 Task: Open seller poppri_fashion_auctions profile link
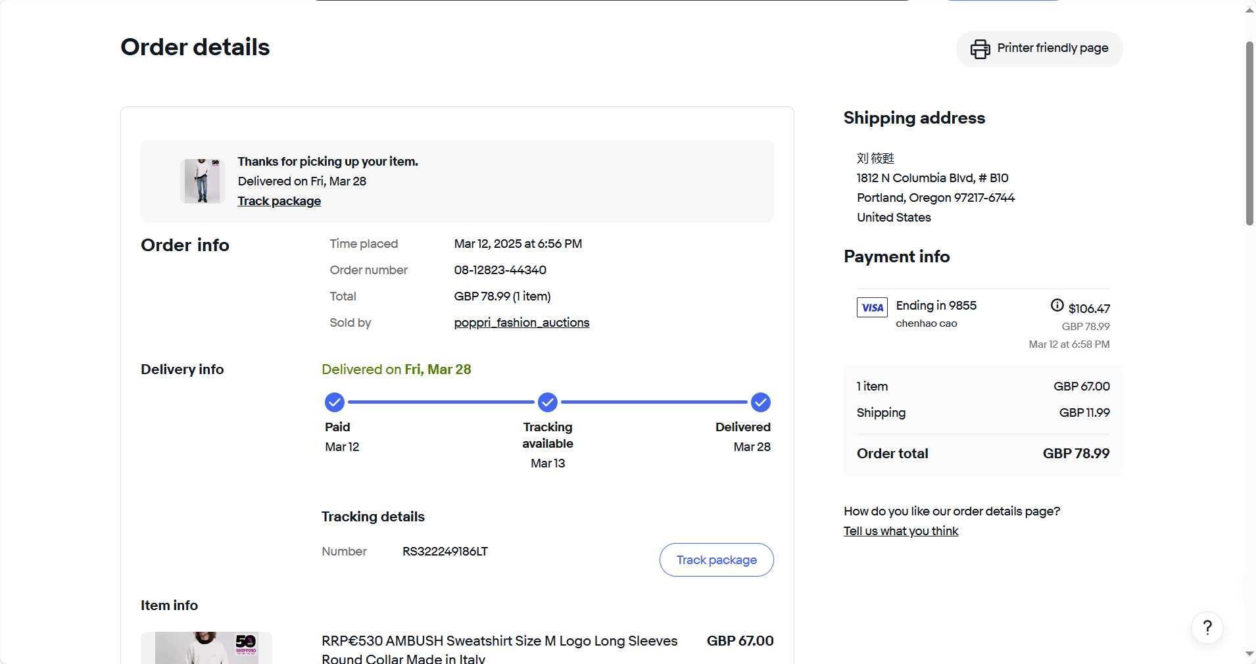click(x=521, y=323)
